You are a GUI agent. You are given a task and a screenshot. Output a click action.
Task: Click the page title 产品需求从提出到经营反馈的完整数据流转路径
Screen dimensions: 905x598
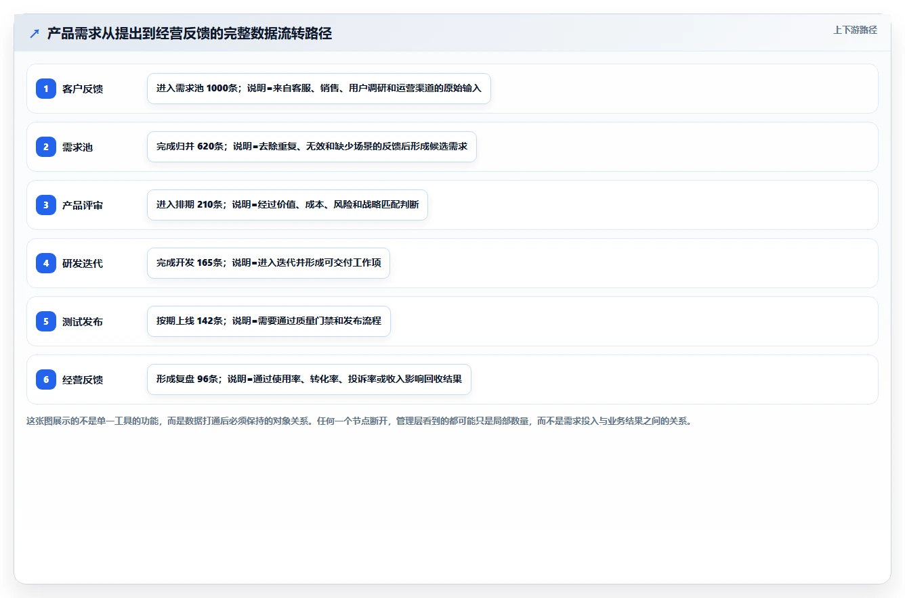(190, 34)
